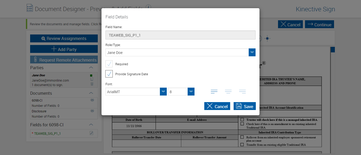Click the Field Name input box

click(180, 35)
